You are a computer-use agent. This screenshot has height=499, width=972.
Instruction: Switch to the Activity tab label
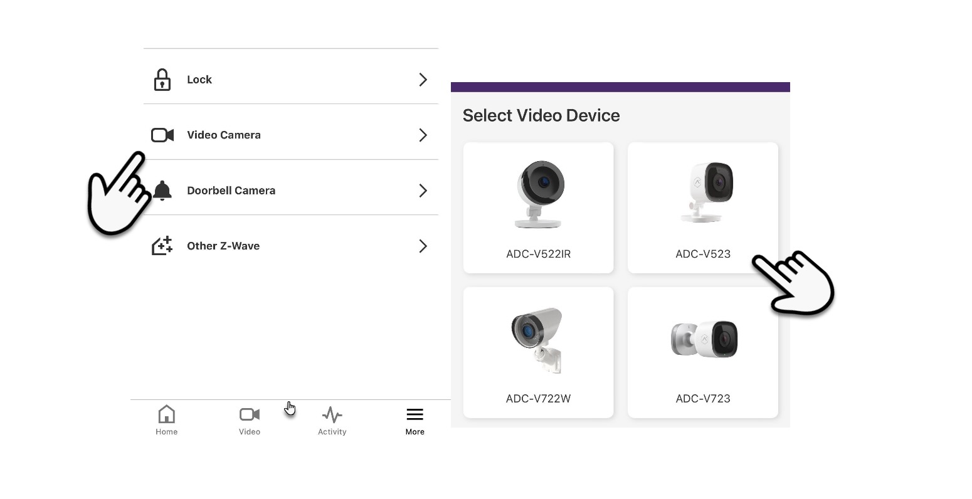click(332, 432)
